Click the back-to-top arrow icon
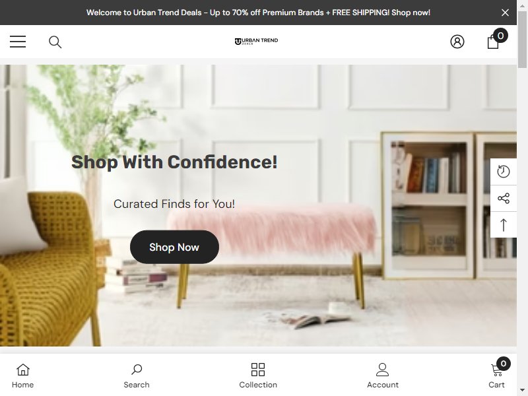The height and width of the screenshot is (396, 528). click(504, 224)
